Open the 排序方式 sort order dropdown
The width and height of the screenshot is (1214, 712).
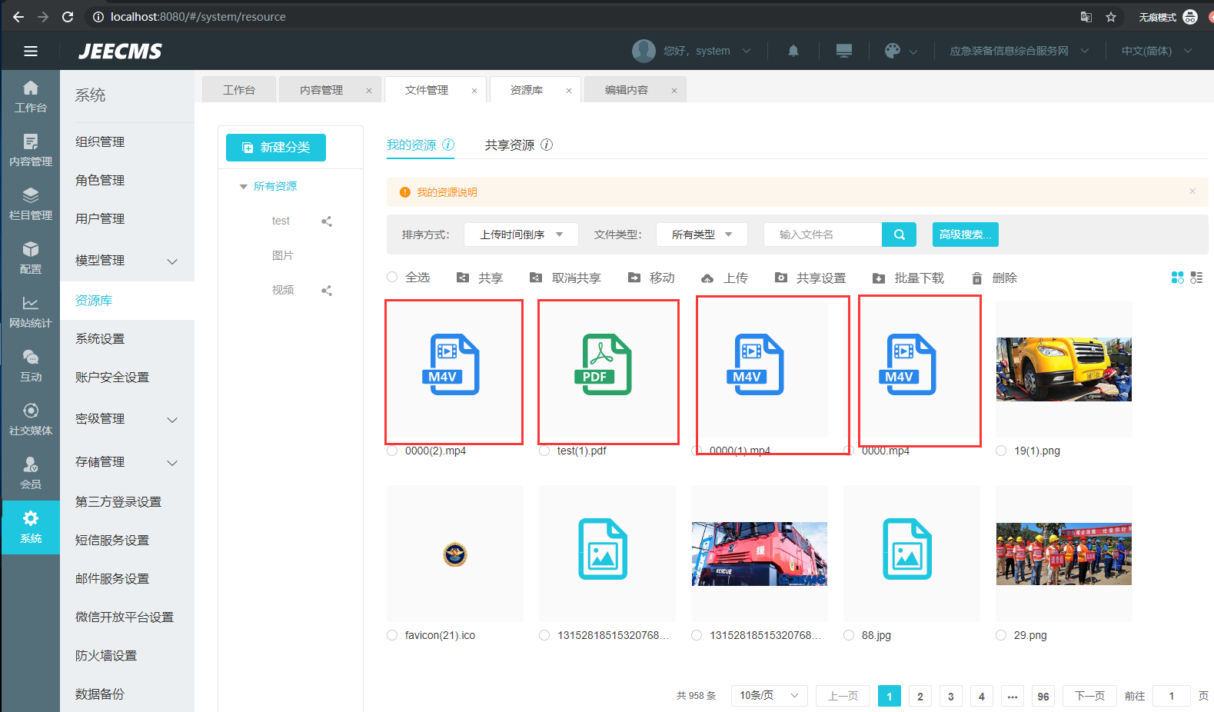(x=521, y=235)
